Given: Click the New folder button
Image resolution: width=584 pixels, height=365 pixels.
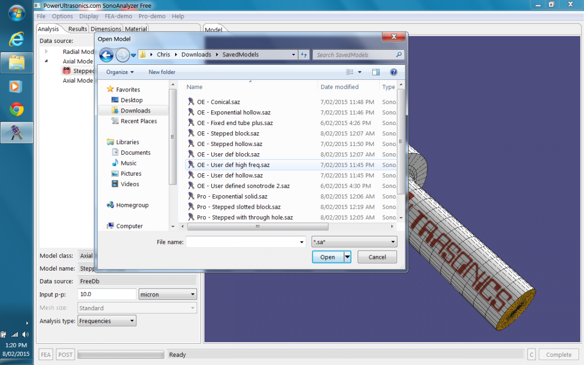Looking at the screenshot, I should tap(162, 72).
